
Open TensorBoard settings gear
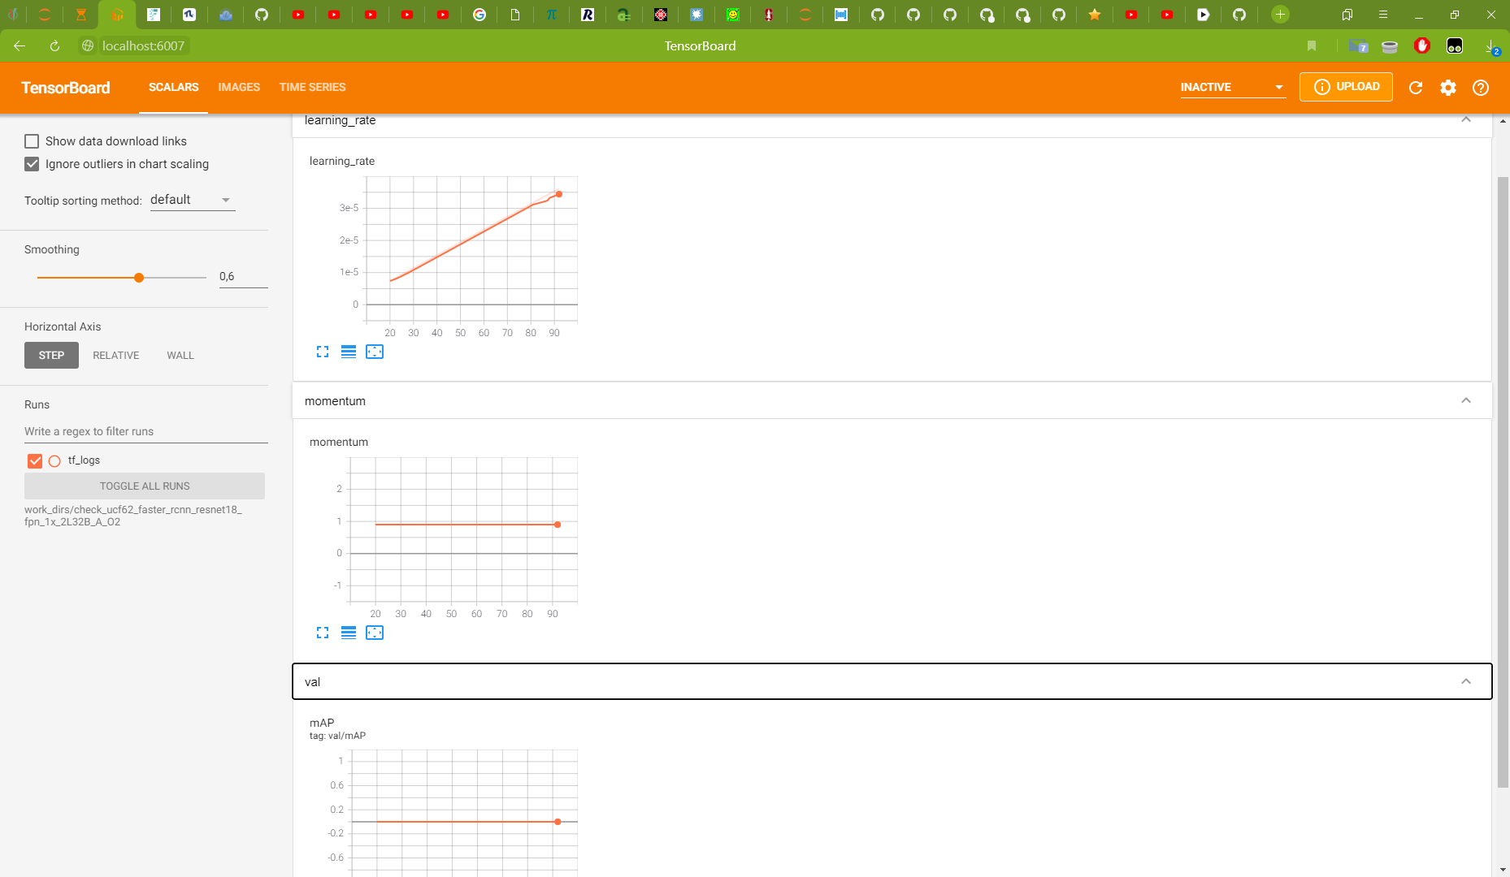[1448, 87]
